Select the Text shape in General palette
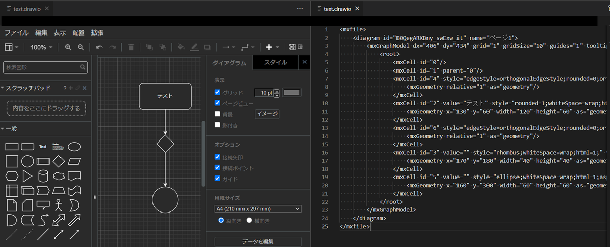This screenshot has width=610, height=247. click(x=43, y=147)
